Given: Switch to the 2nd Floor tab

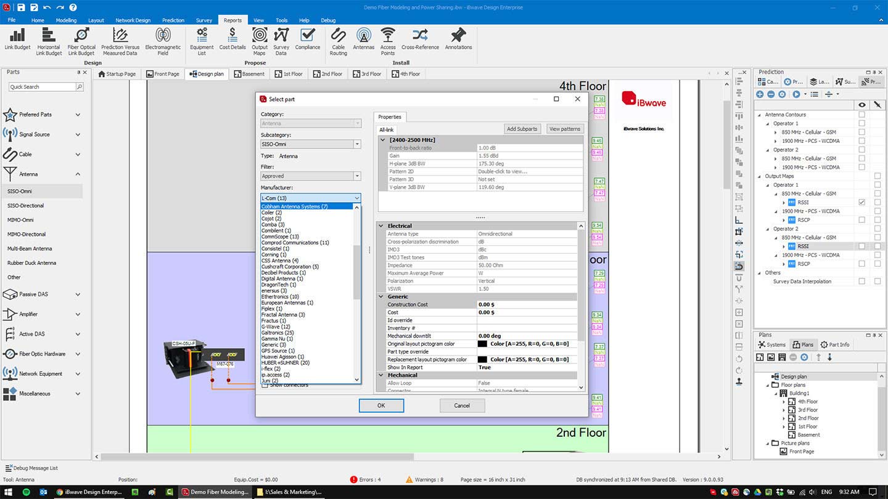Looking at the screenshot, I should pos(327,74).
